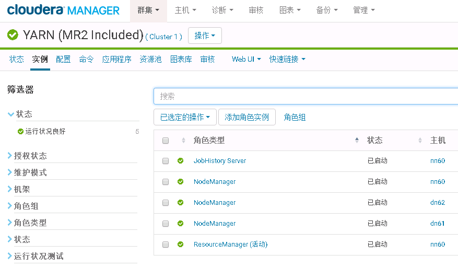Screen dimensions: 458x267
Task: Click the ResourceManager green health icon
Action: (x=181, y=244)
